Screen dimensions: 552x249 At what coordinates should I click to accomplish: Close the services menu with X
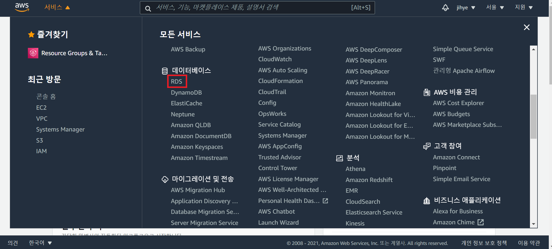526,27
